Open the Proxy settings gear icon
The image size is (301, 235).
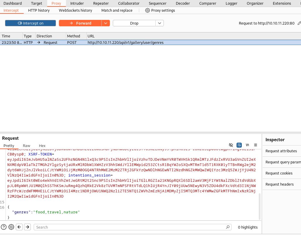(147, 10)
